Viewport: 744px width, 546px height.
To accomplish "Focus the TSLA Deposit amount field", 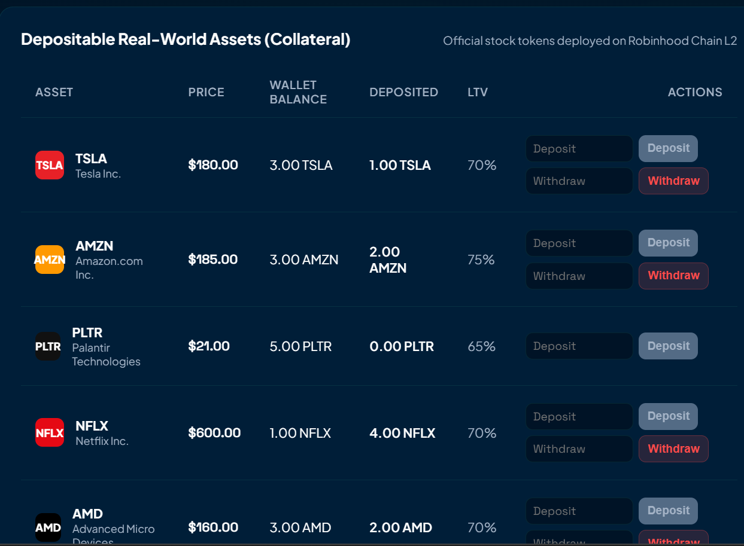I will [x=579, y=148].
